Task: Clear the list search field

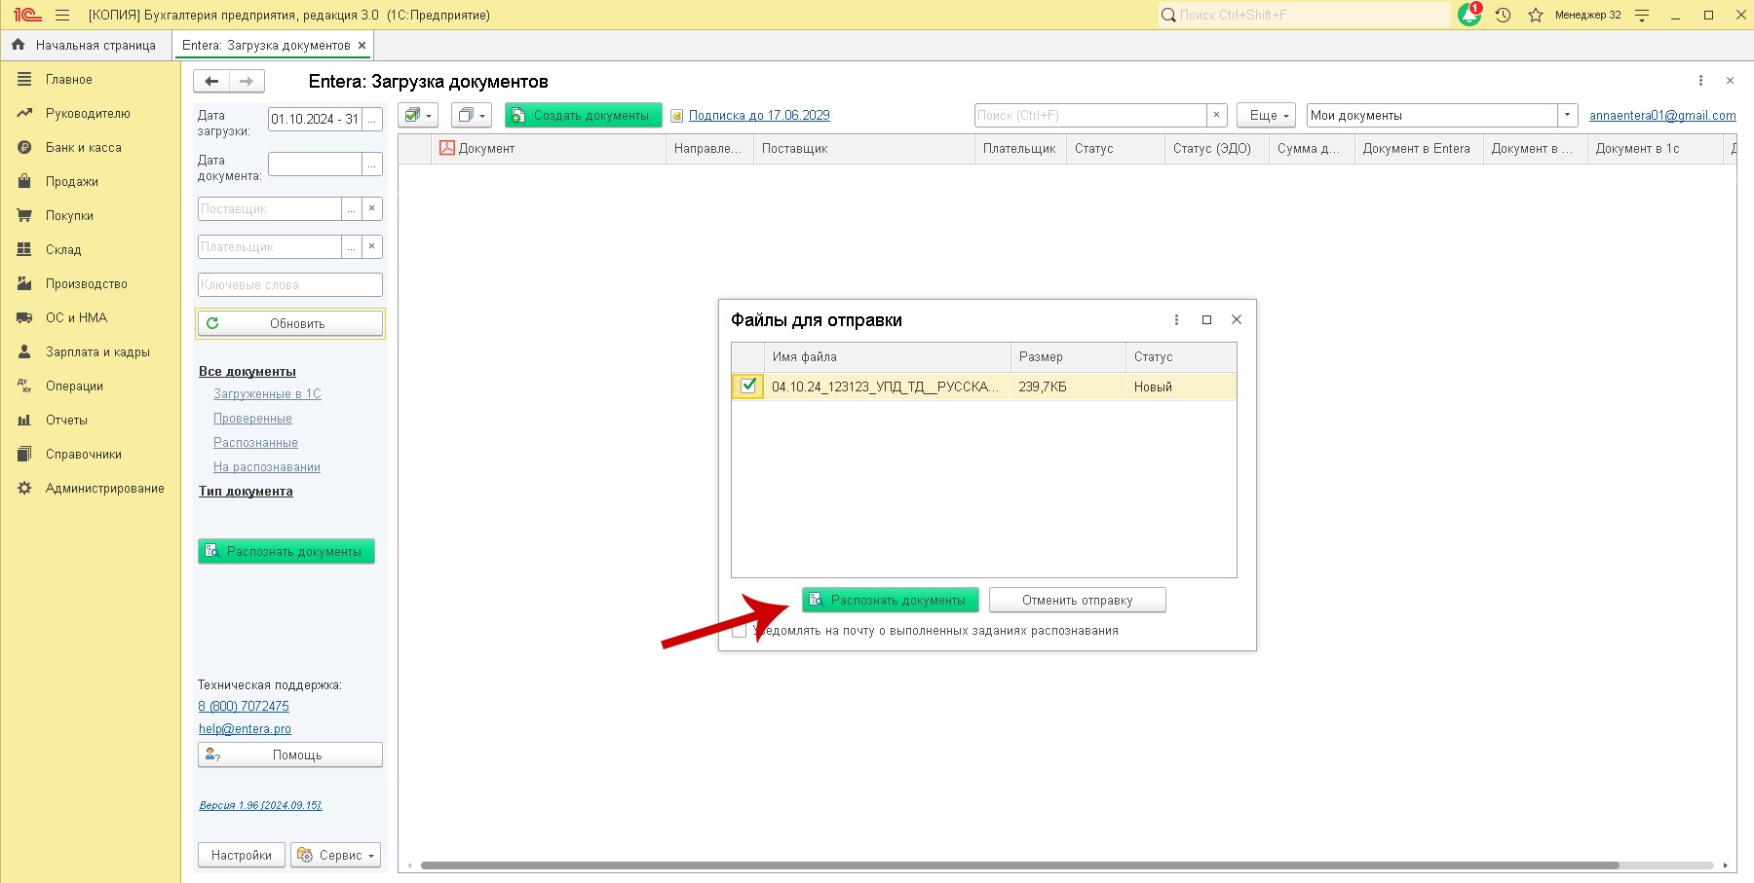Action: tap(1216, 115)
